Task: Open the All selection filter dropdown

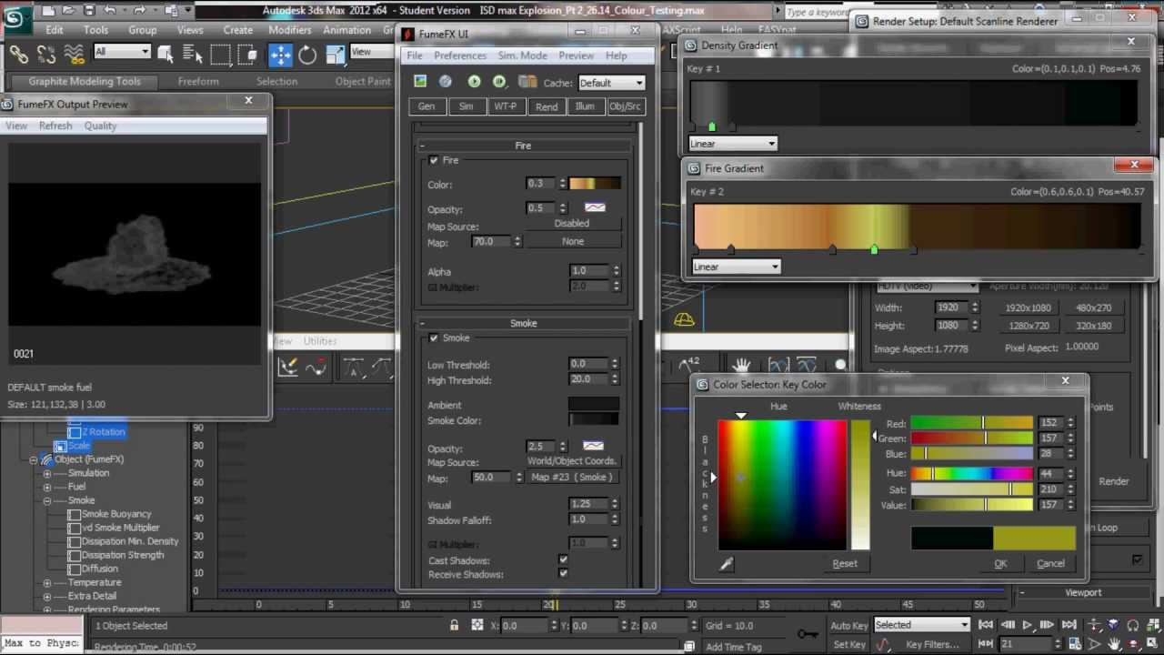Action: (122, 52)
